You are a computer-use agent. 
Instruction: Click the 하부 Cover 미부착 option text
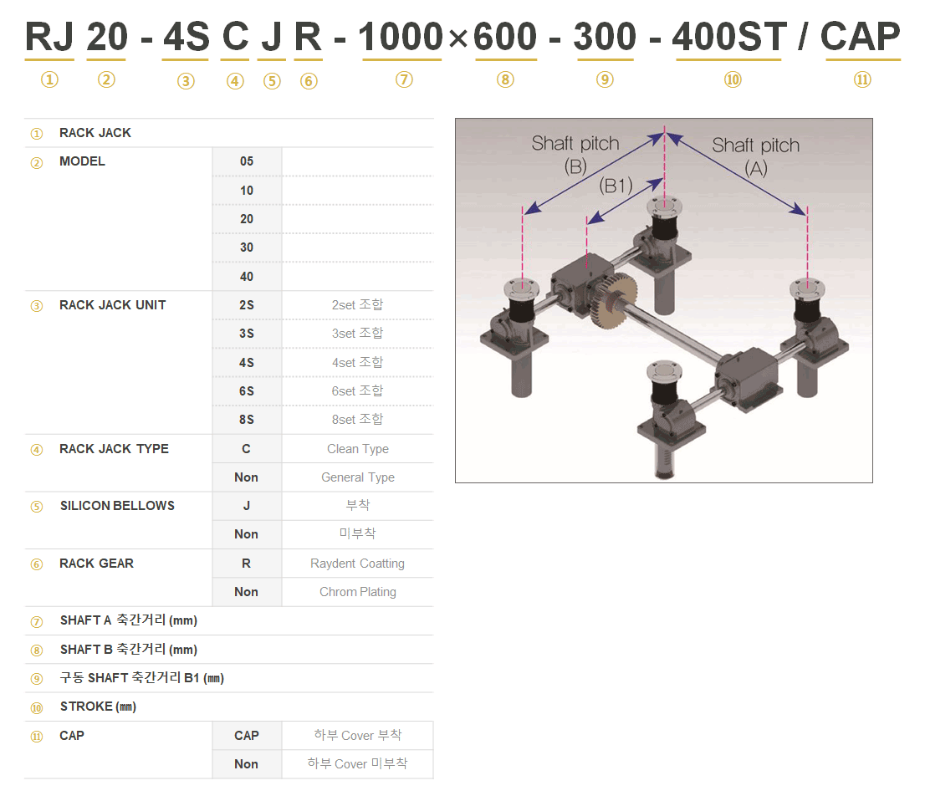pos(357,764)
